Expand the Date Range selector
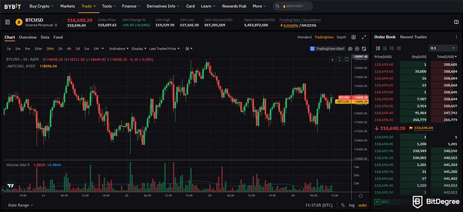Viewport: 463px width, 212px height. (x=21, y=205)
